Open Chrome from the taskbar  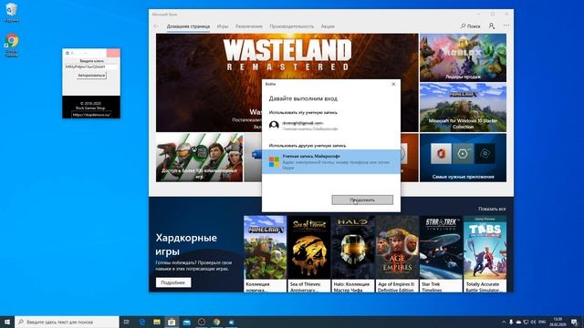coord(216,322)
